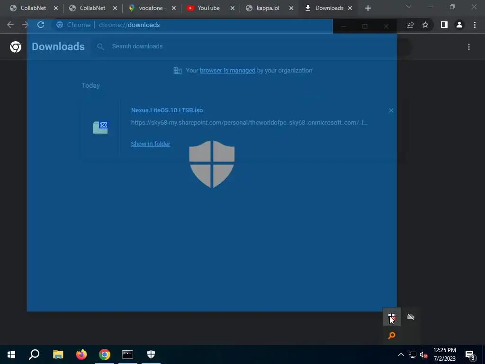485x364 pixels.
Task: Click the orange magnifier tray icon
Action: coord(392,336)
